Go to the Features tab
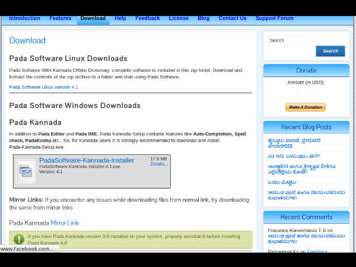The height and width of the screenshot is (267, 356). coord(61,18)
